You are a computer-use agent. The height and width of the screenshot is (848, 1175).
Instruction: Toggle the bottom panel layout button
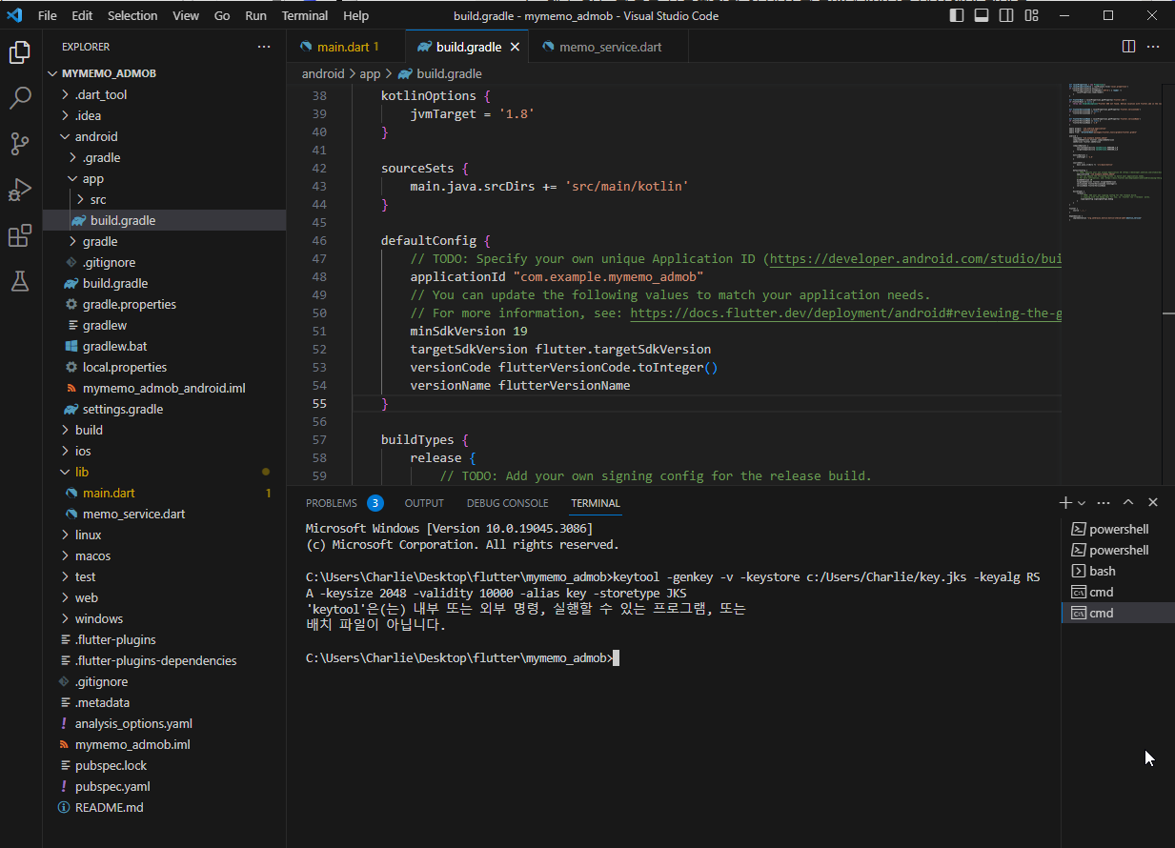coord(982,15)
